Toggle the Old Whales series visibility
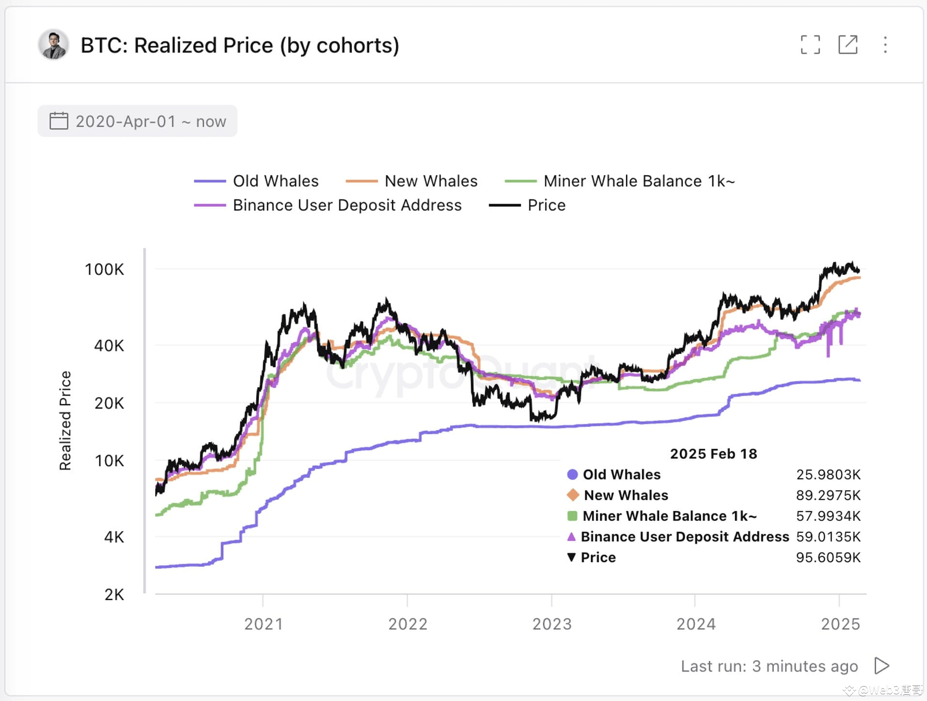The width and height of the screenshot is (927, 701). pyautogui.click(x=275, y=180)
